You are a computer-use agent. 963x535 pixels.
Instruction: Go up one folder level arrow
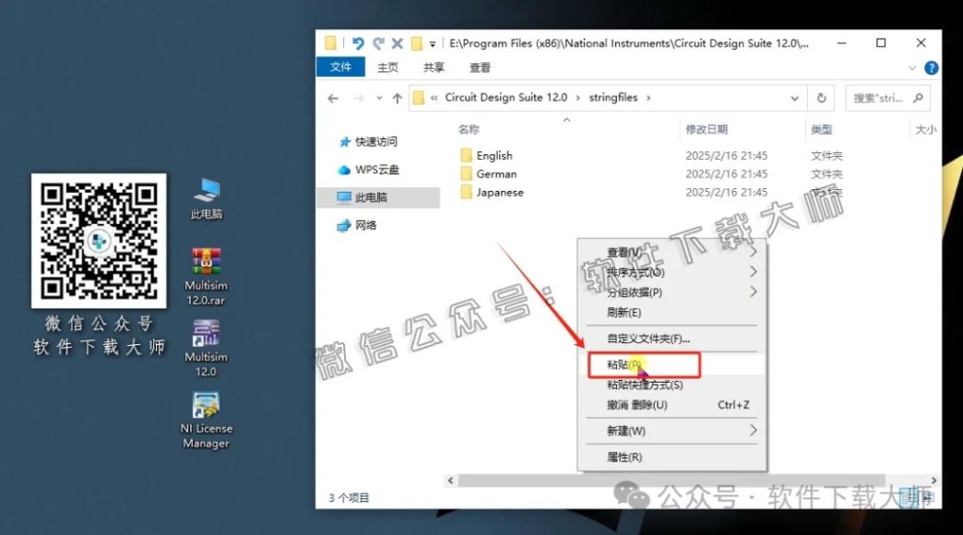398,99
